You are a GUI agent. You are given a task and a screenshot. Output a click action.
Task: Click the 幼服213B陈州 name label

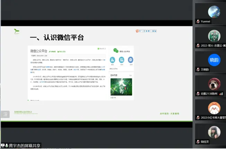209,94
